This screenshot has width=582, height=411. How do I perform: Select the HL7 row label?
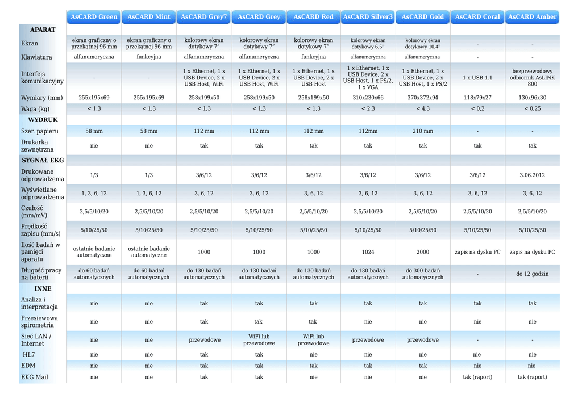point(28,354)
